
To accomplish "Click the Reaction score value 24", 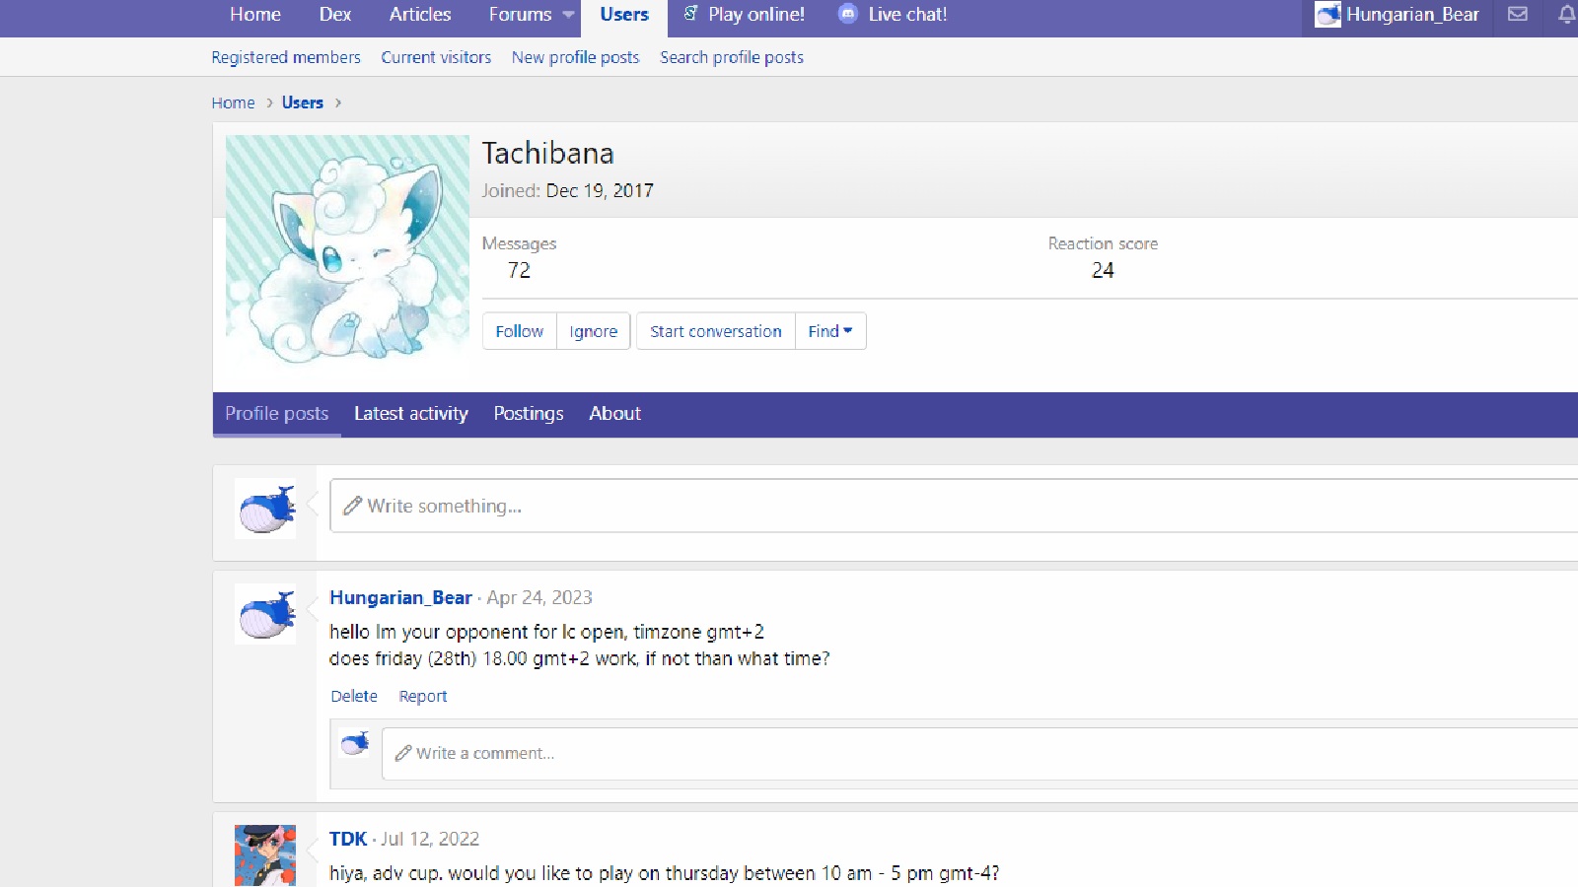I will coord(1103,270).
